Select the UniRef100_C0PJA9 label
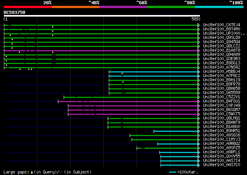The width and height of the screenshot is (247, 175). click(222, 106)
